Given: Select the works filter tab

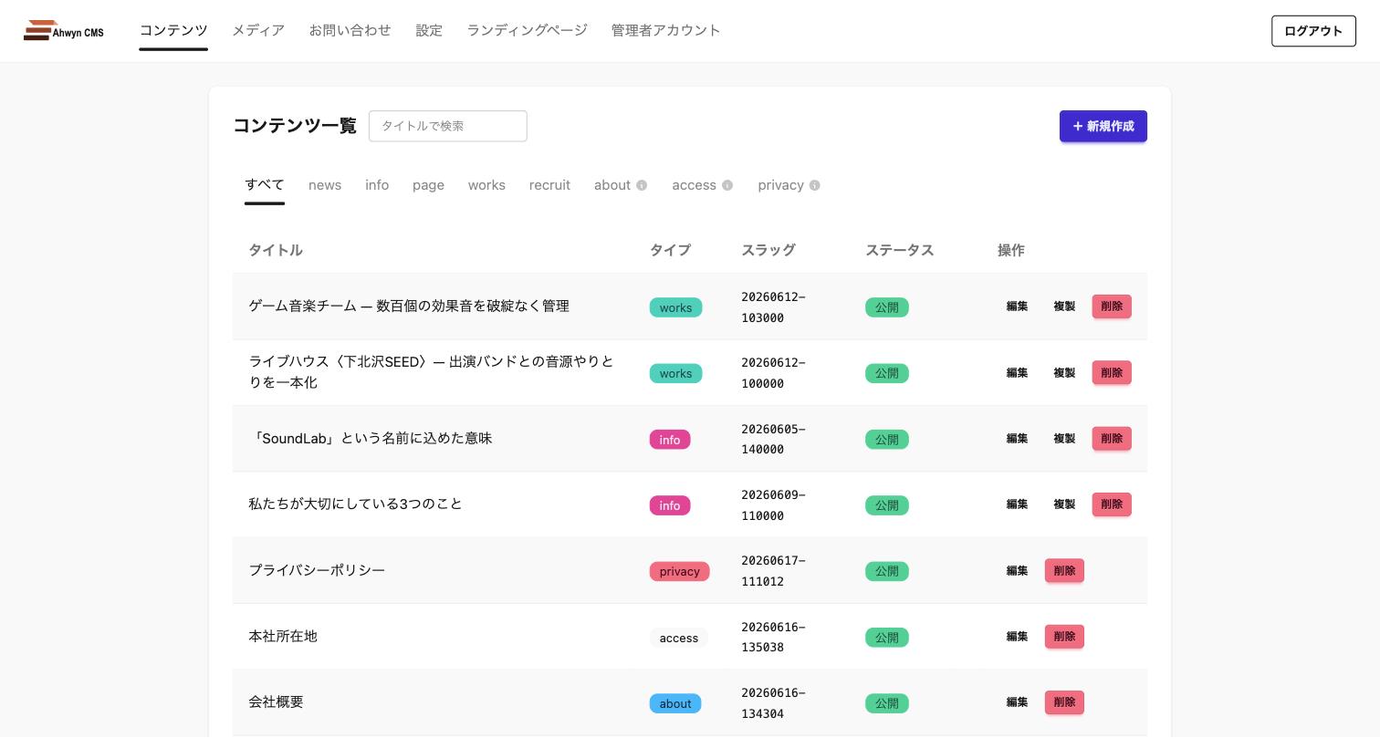Looking at the screenshot, I should 486,185.
